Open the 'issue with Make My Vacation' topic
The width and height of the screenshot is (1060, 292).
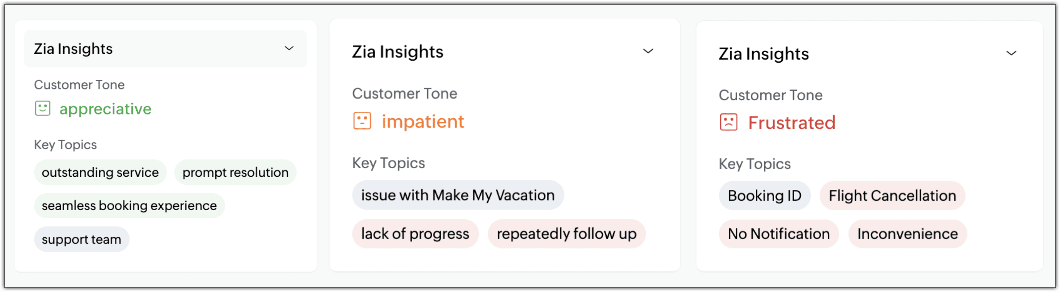coord(458,195)
